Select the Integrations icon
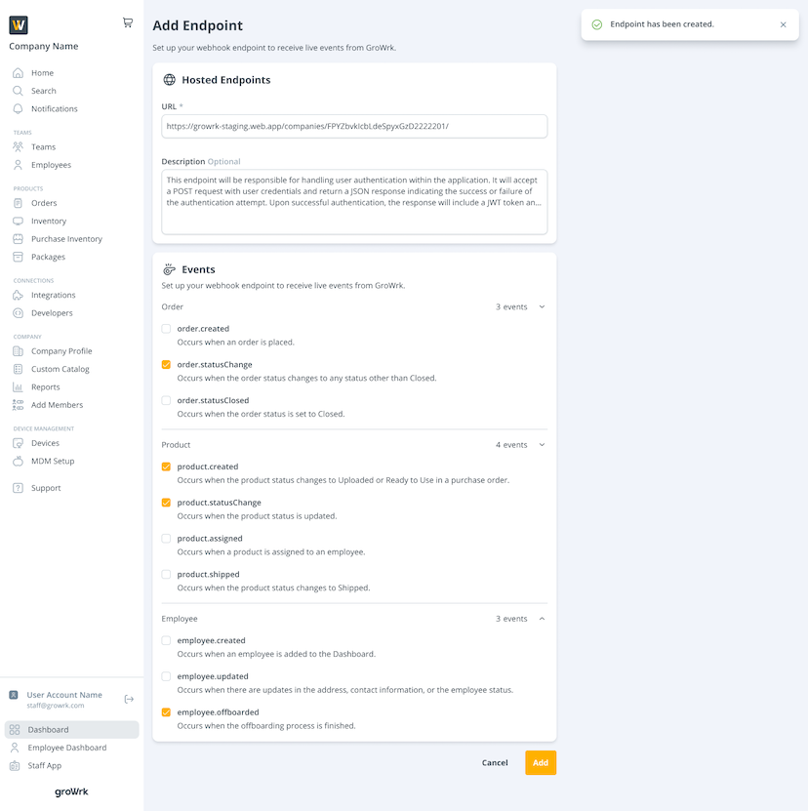808x811 pixels. point(18,295)
